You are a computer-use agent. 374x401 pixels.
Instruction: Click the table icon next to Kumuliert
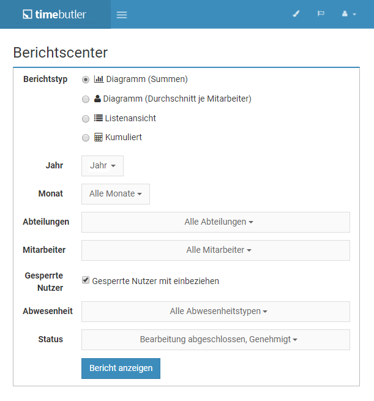click(99, 137)
